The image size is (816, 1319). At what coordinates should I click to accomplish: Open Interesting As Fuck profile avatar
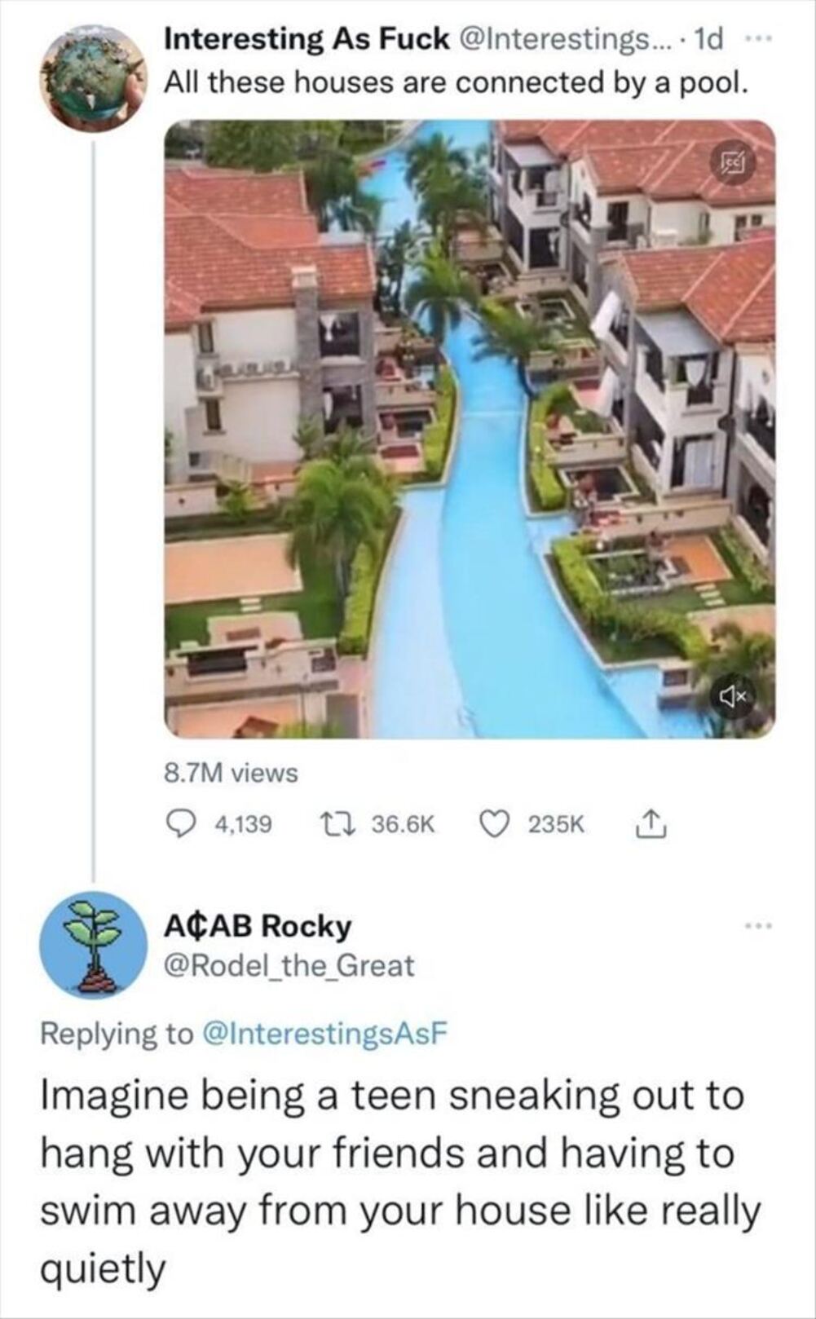pos(93,79)
